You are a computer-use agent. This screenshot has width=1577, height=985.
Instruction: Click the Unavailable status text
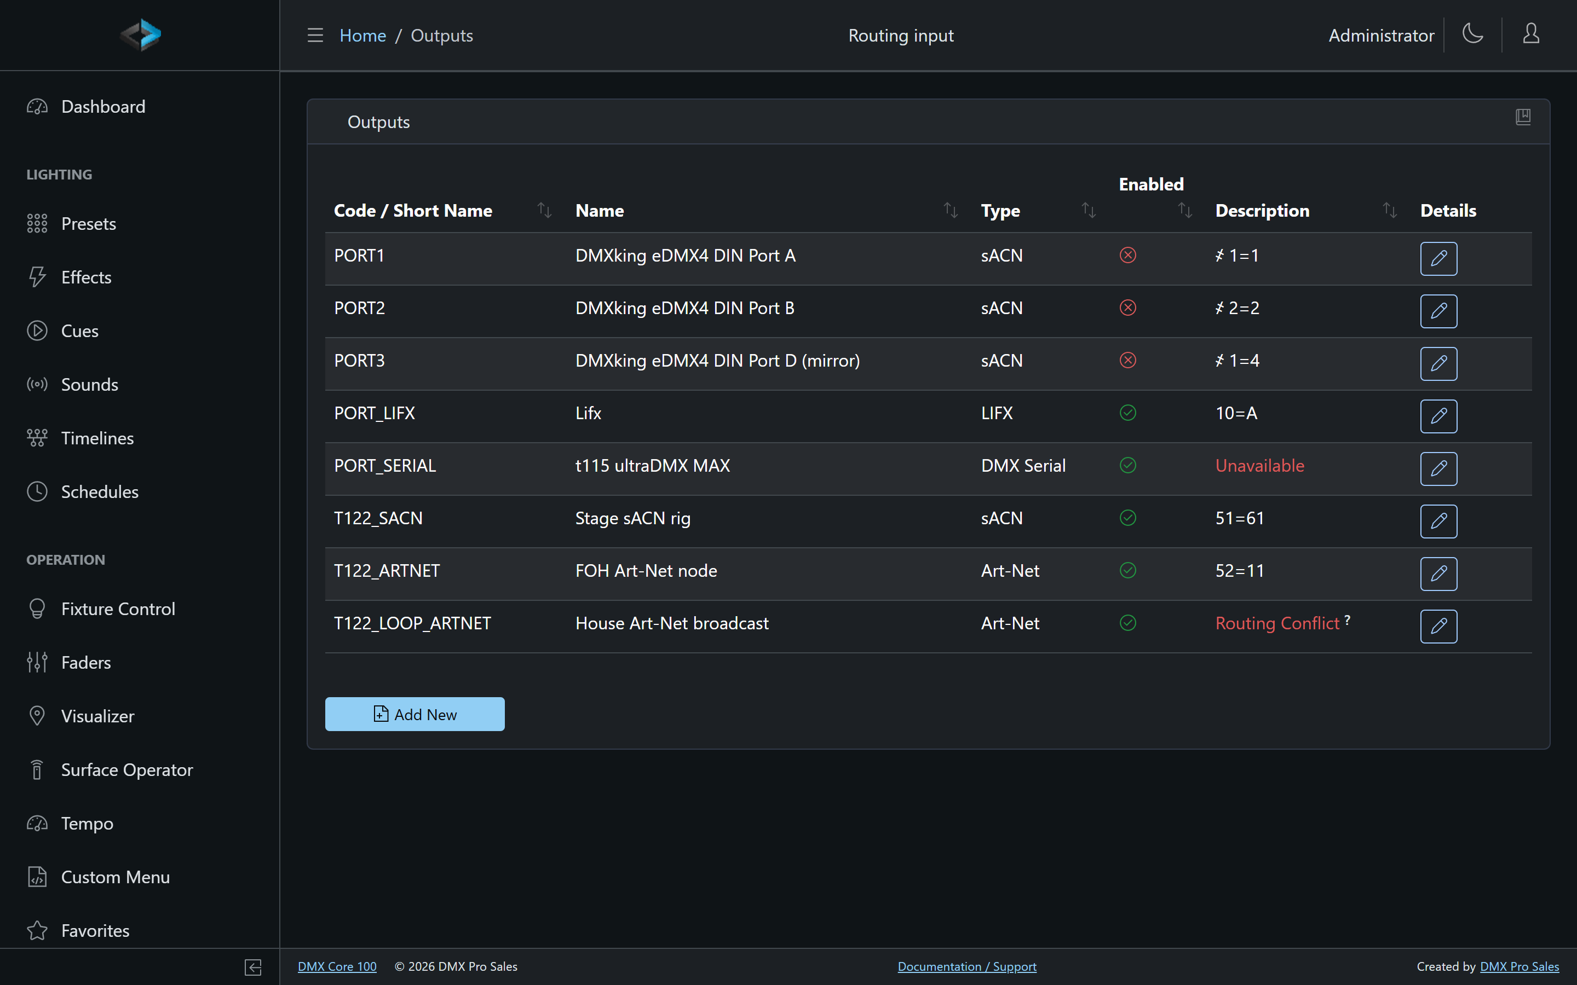[1259, 465]
